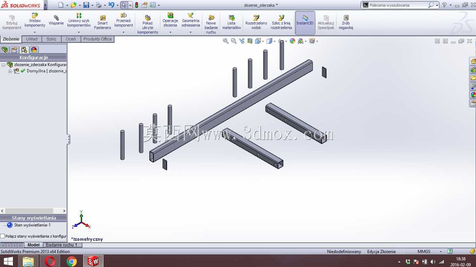Screen dimensions: 476x267
Task: Click Pokaż ukryte komponenty
Action: coord(147,24)
